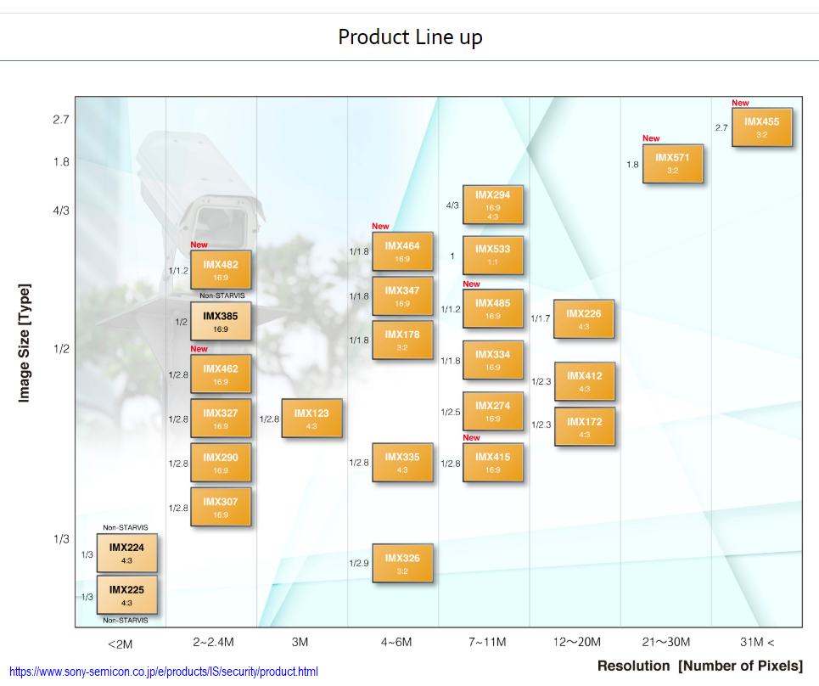Click the 'Image Size [Type]' axis title
Image resolution: width=819 pixels, height=686 pixels.
click(x=24, y=343)
